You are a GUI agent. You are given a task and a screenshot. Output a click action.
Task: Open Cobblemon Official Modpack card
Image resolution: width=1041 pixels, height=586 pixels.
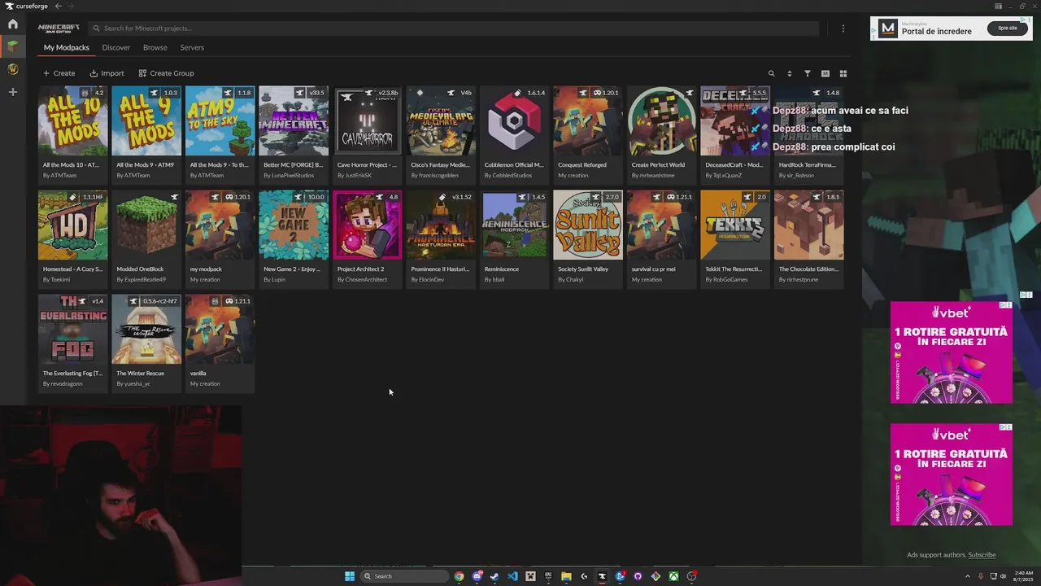[515, 134]
